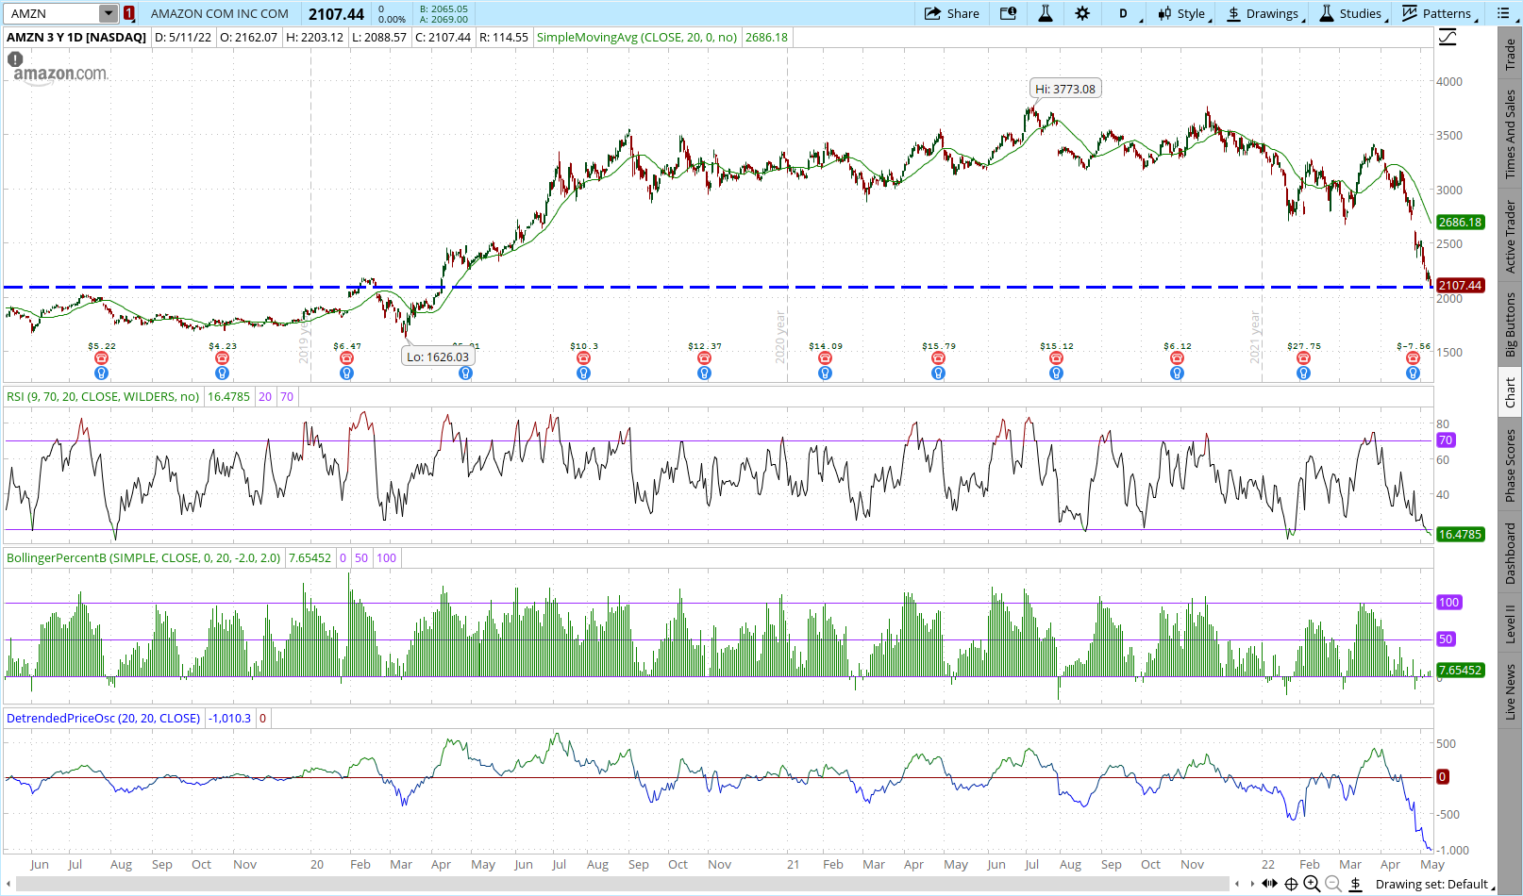The width and height of the screenshot is (1523, 896).
Task: Click the exclamation alert icon near Amazon logo
Action: pyautogui.click(x=15, y=58)
